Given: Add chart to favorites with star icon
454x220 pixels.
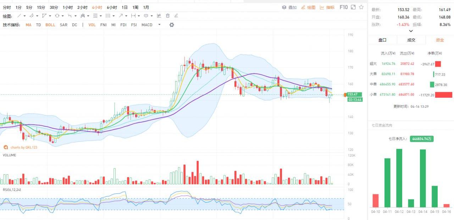Looking at the screenshot, I should click(361, 7).
